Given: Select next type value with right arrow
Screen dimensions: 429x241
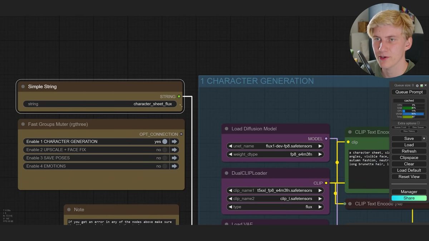Looking at the screenshot, I should point(320,207).
